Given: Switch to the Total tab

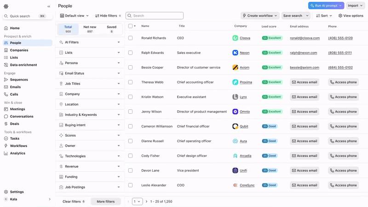Looking at the screenshot, I should (68, 29).
